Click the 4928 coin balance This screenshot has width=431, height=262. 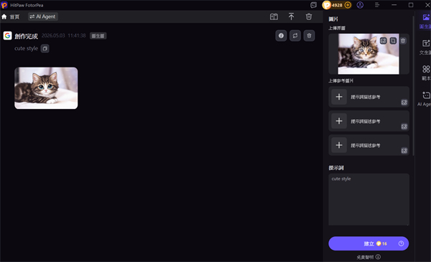(x=337, y=5)
